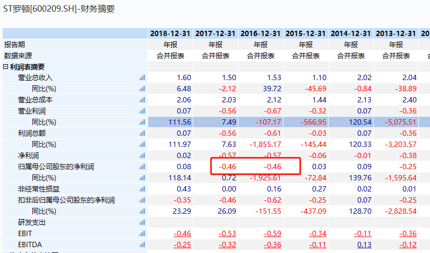The width and height of the screenshot is (430, 253).
Task: Open chart icon for 研发支出 row
Action: [x=142, y=222]
